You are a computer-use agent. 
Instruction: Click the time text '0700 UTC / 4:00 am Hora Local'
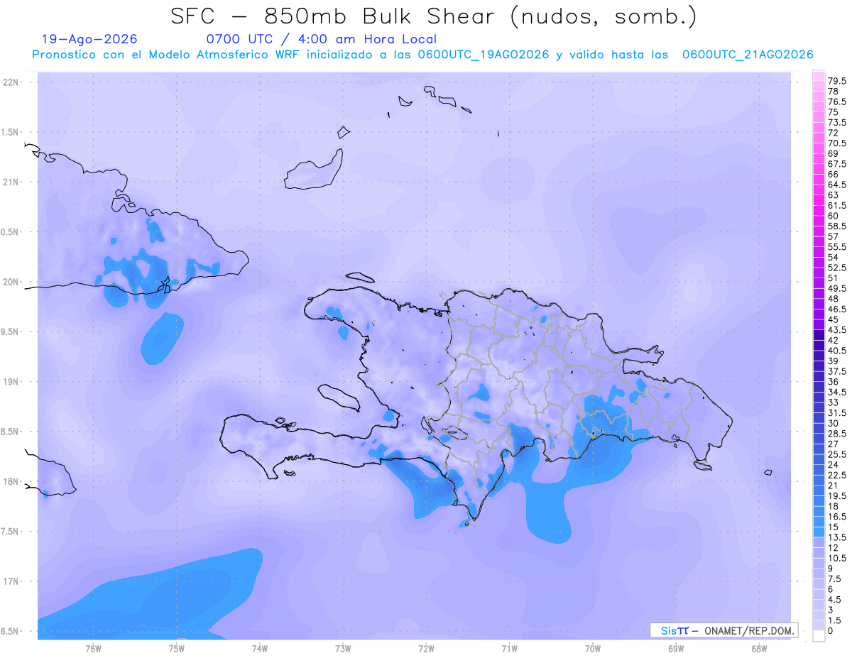tap(321, 39)
